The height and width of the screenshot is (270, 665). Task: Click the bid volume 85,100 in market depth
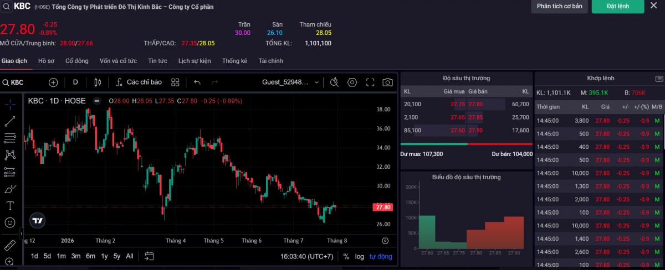click(412, 131)
